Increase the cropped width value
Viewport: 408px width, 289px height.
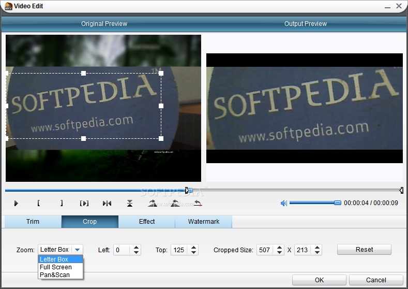(x=279, y=247)
